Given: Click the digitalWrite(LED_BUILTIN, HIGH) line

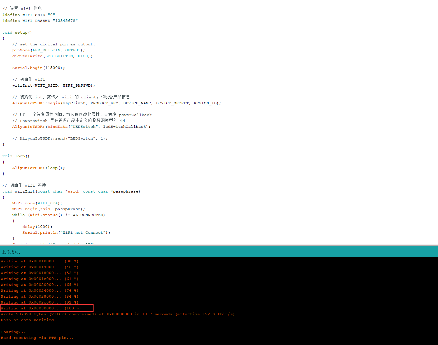Looking at the screenshot, I should click(52, 56).
